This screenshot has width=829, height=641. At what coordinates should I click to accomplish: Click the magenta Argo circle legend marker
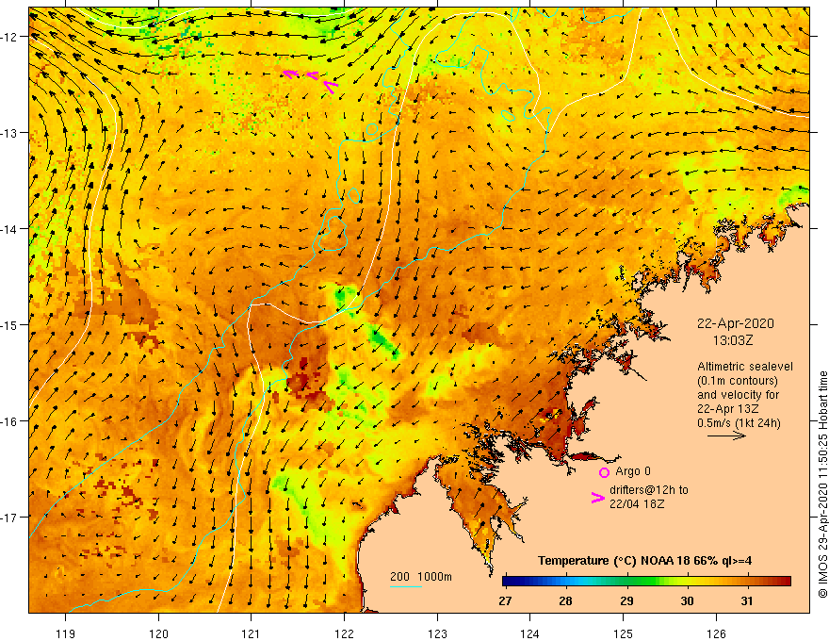click(604, 472)
